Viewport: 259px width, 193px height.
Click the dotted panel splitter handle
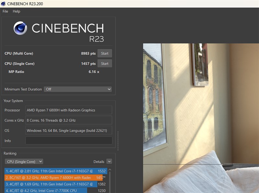click(118, 141)
